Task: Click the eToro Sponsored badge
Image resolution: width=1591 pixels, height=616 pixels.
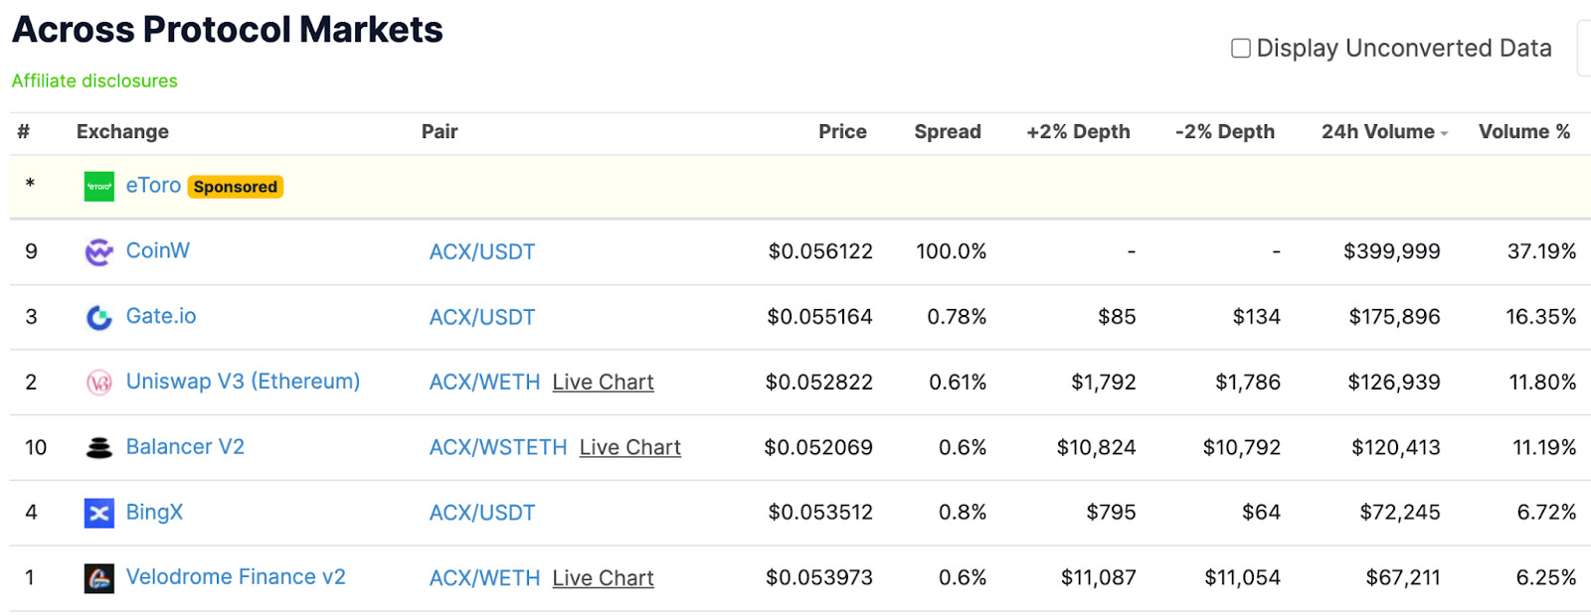Action: (236, 187)
